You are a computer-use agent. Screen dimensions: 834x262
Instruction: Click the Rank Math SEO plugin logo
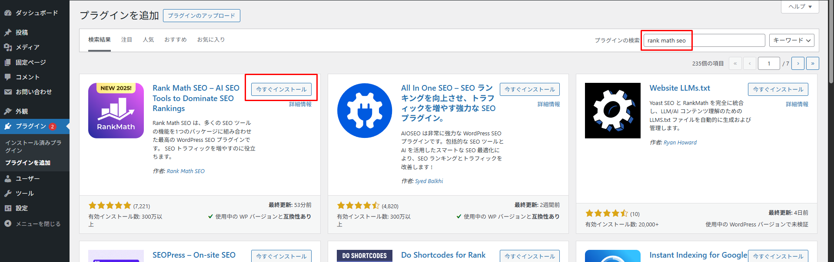coord(116,111)
